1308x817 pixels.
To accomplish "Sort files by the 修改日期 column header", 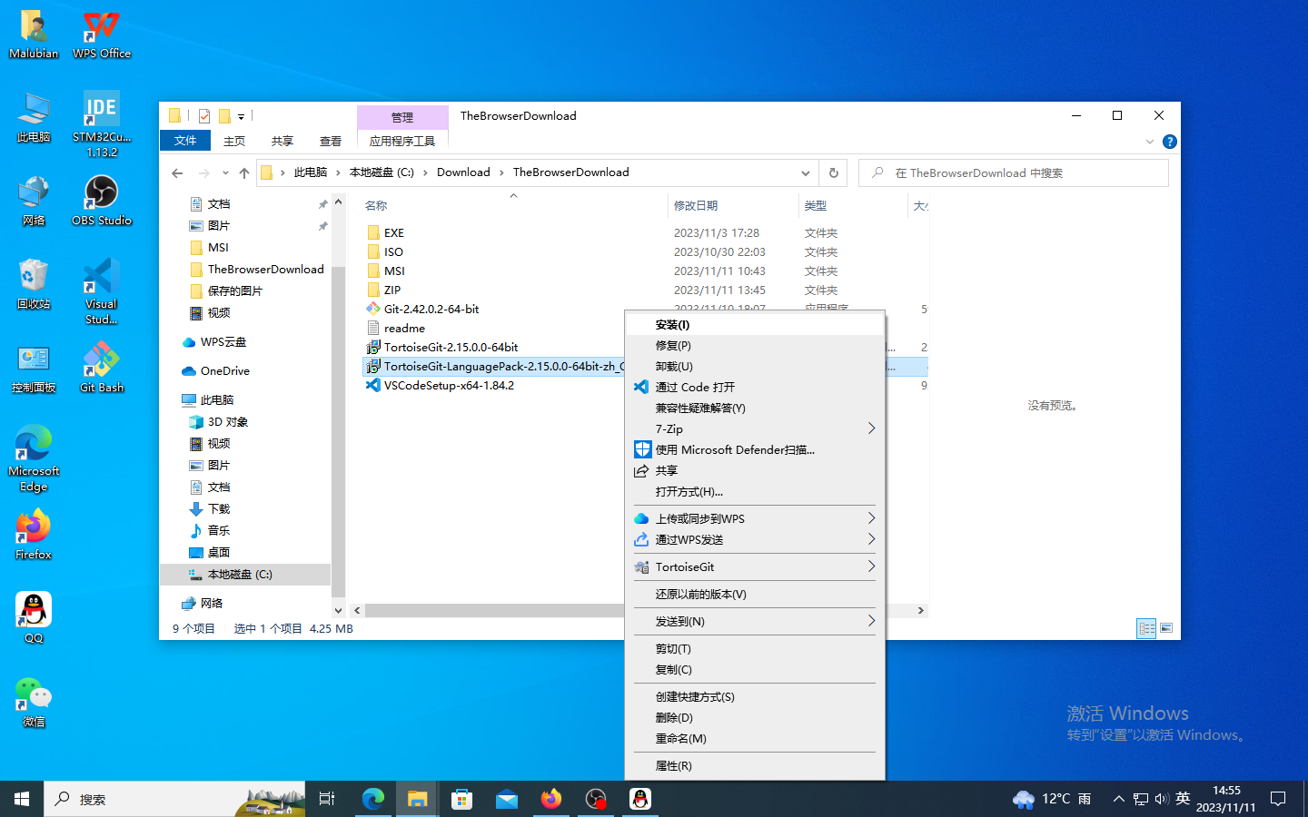I will coord(732,206).
